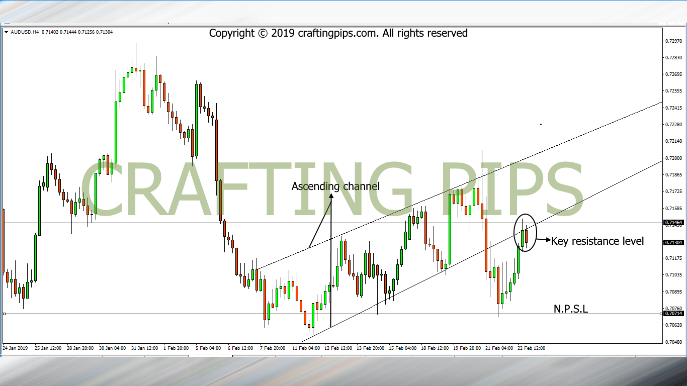Click the 0.72000 price scale value
This screenshot has height=386, width=687.
[x=673, y=158]
